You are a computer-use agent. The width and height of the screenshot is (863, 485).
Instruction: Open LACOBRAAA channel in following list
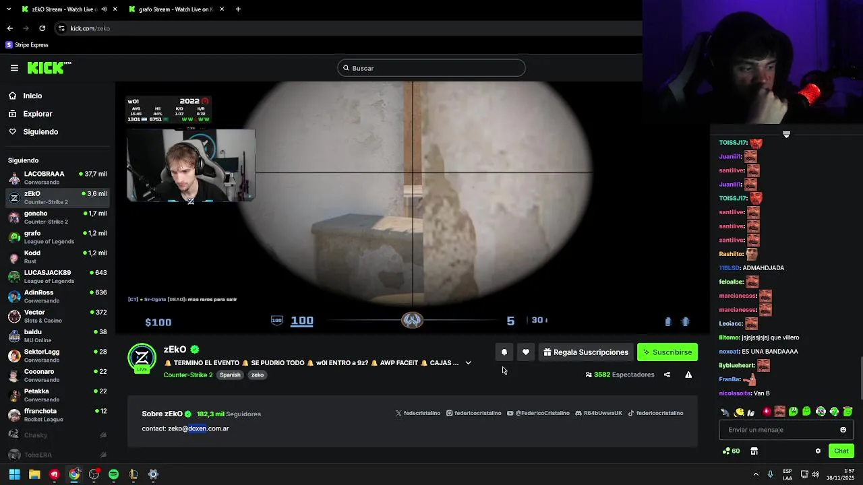[57, 178]
